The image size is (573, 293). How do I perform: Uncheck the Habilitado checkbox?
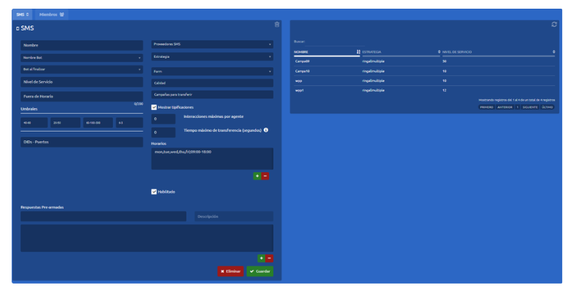(154, 192)
